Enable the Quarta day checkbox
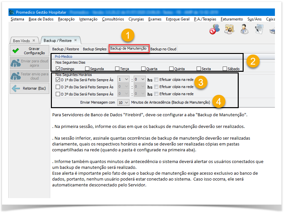 (x=143, y=69)
